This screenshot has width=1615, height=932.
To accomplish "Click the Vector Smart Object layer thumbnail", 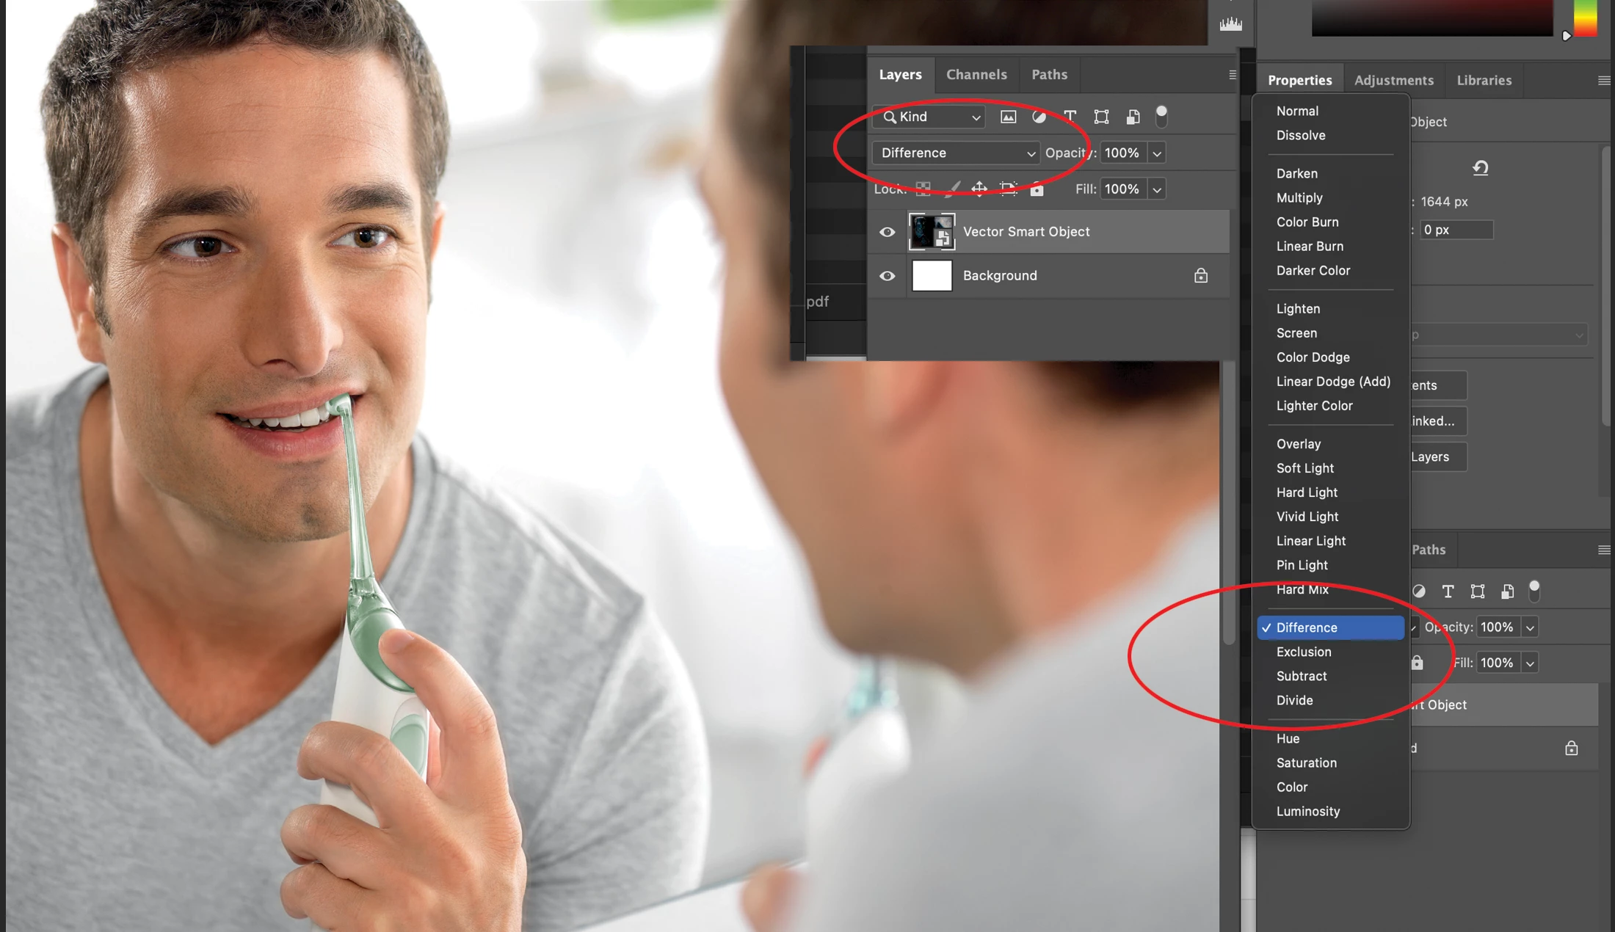I will tap(931, 232).
